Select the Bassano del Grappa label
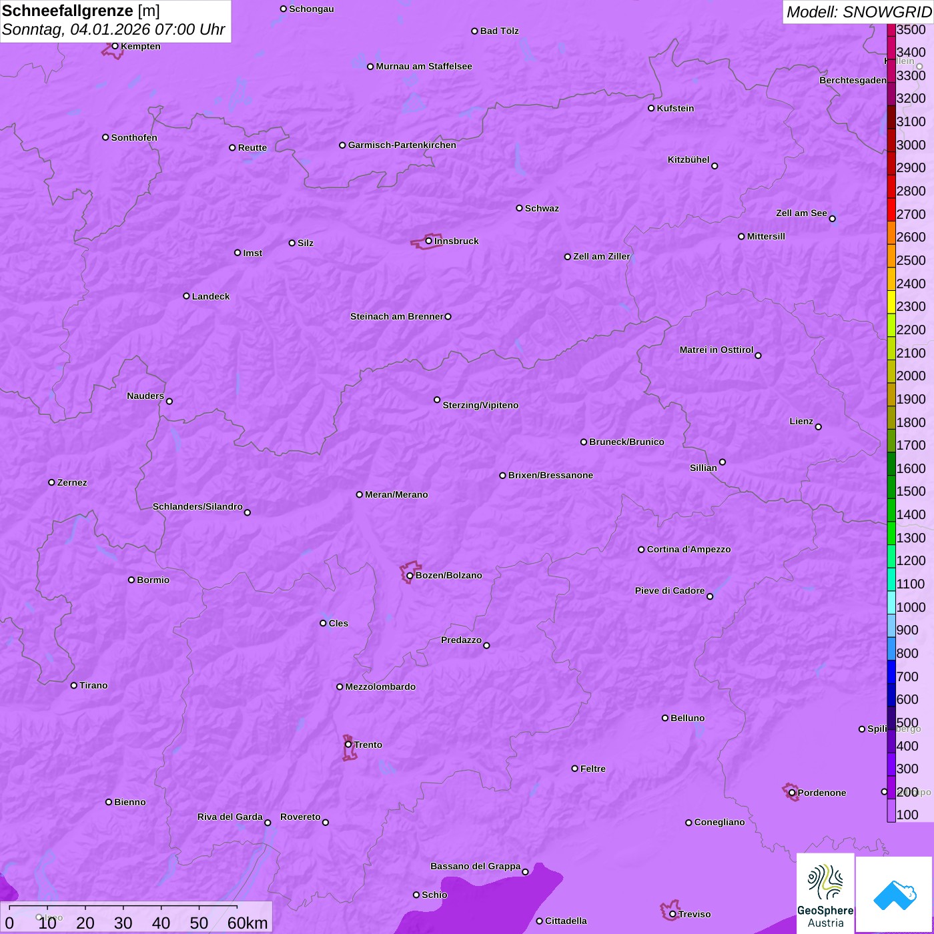This screenshot has height=934, width=934. (476, 866)
